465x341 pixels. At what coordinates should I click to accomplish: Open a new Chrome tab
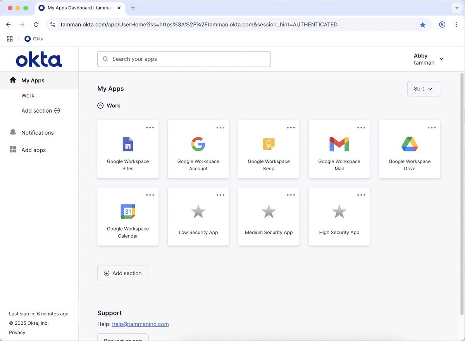click(133, 8)
